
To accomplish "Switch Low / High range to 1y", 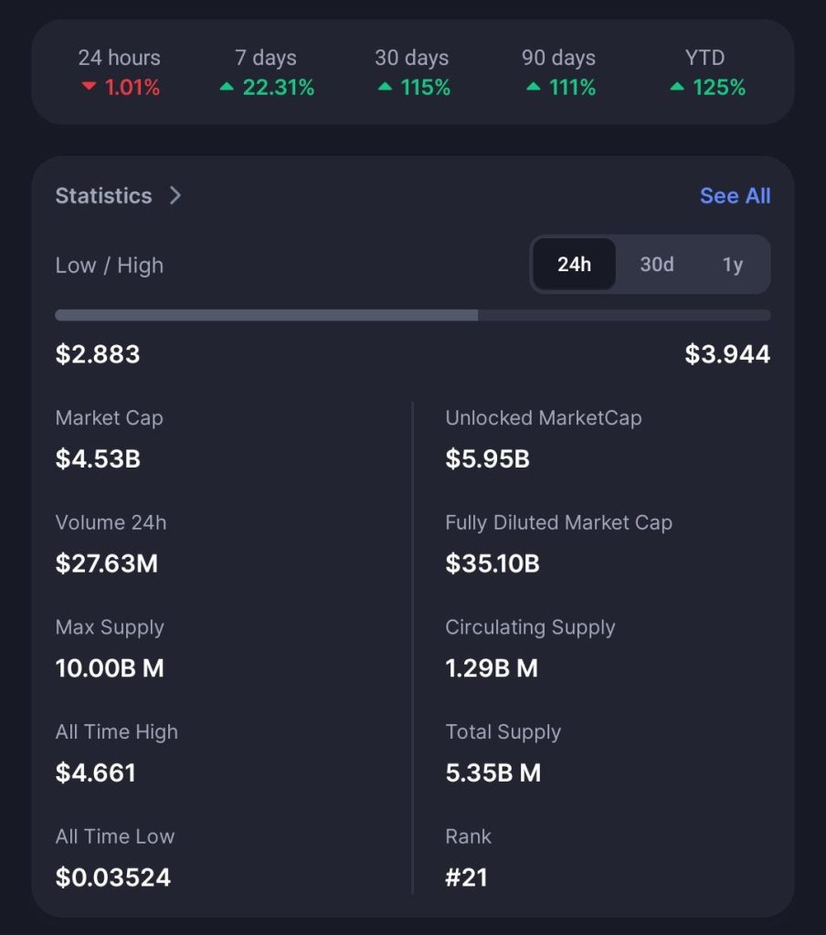I will tap(733, 265).
